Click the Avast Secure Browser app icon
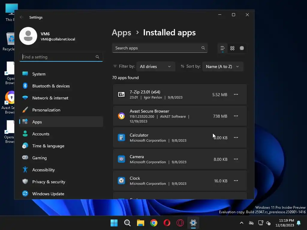The image size is (307, 230). 121,116
